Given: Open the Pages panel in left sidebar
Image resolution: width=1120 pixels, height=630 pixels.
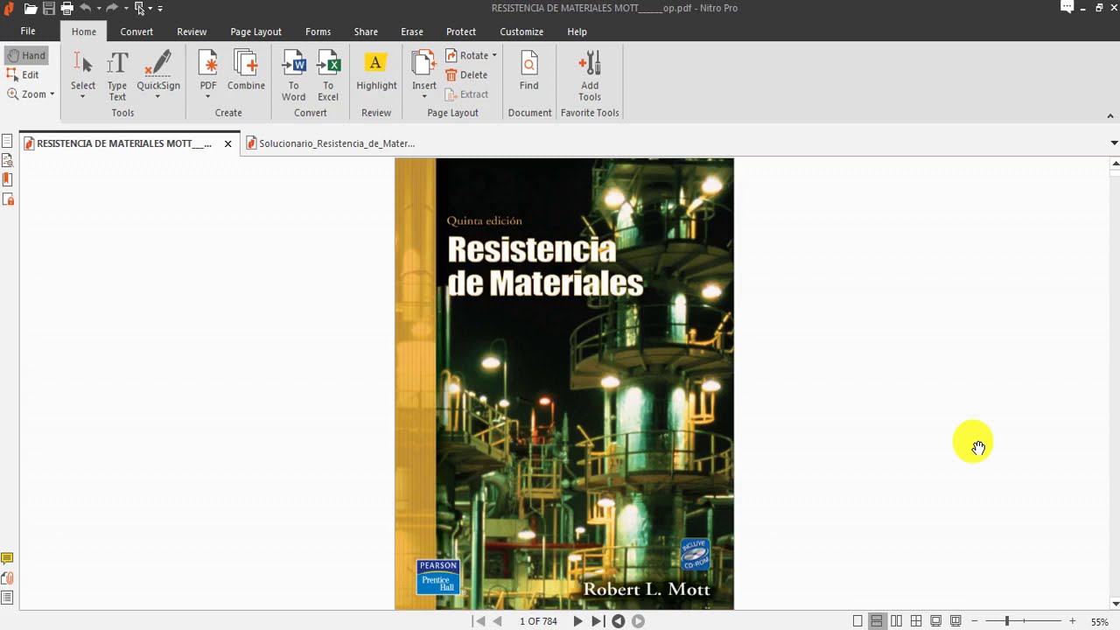Looking at the screenshot, I should coord(7,141).
